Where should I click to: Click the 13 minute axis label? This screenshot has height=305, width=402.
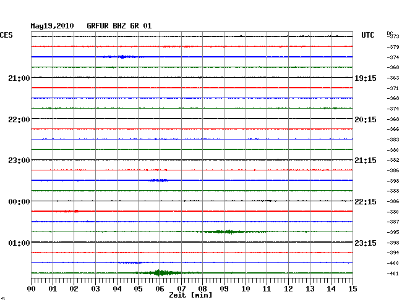(x=310, y=289)
